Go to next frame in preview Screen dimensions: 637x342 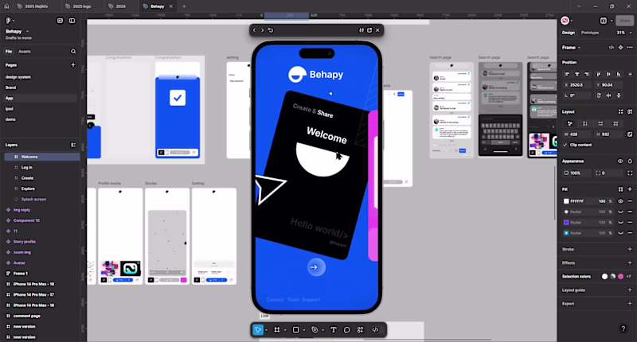(263, 30)
